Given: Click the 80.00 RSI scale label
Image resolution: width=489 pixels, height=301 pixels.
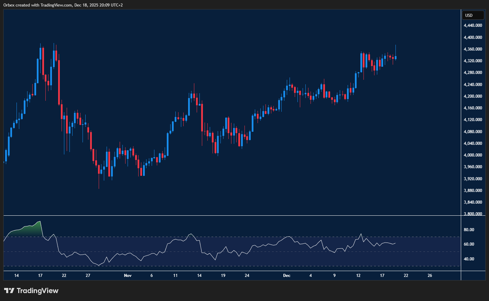Looking at the screenshot, I should point(469,230).
